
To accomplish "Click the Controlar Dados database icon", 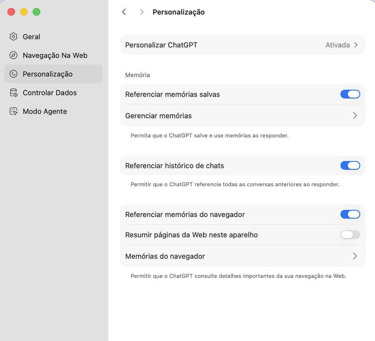I will pos(13,93).
